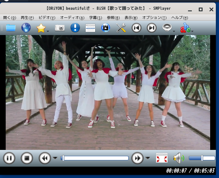Rewind the video with the backward button
The image size is (219, 178).
(45, 158)
